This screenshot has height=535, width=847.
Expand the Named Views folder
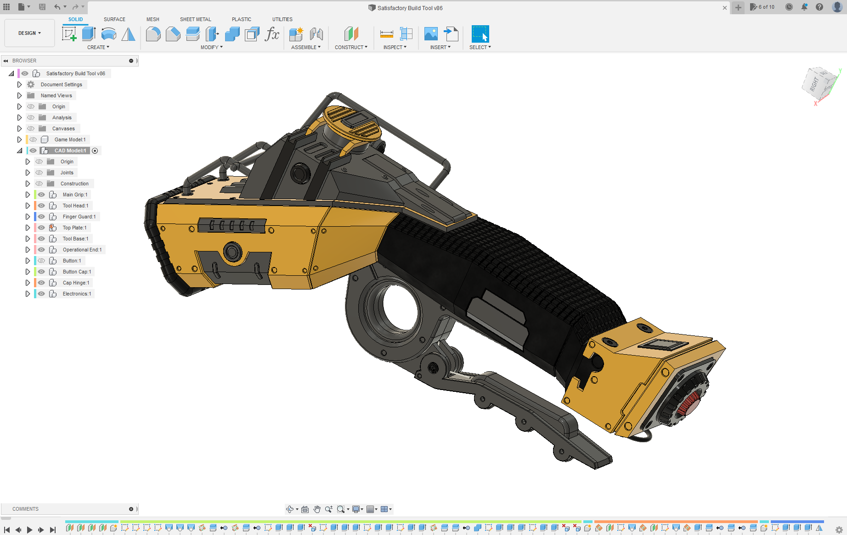coord(19,95)
